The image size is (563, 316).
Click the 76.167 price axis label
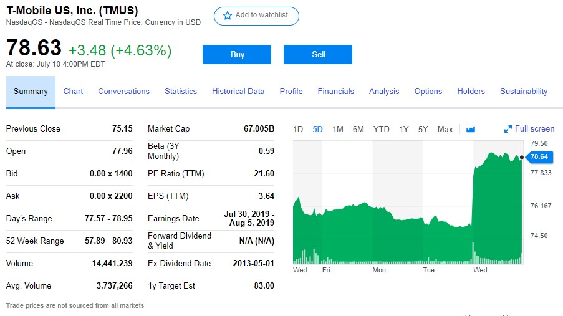[x=541, y=206]
